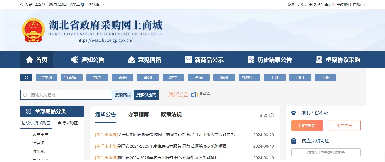The image size is (385, 162).
Task: Select the 办事指南 tab
Action: tap(139, 115)
